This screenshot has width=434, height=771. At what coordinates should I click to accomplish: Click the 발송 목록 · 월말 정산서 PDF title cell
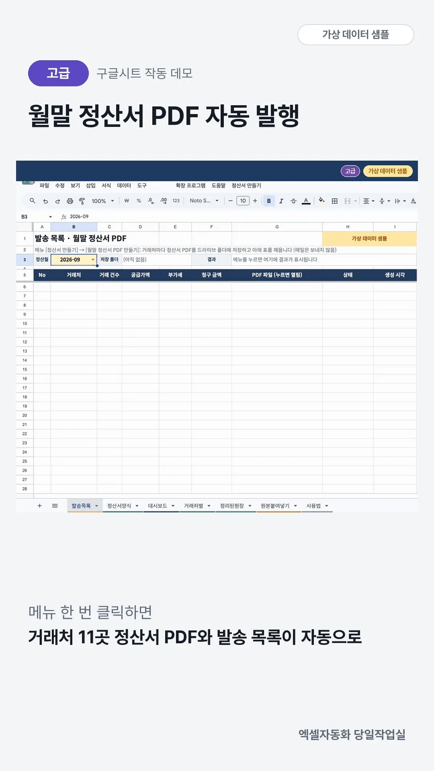tap(80, 239)
